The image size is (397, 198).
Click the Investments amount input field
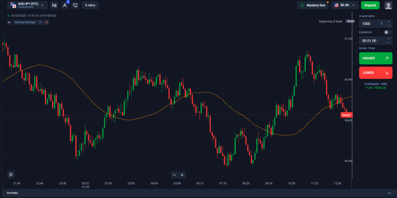[x=370, y=23]
